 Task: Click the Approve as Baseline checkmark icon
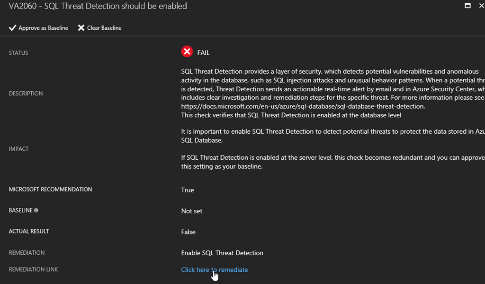(x=12, y=28)
